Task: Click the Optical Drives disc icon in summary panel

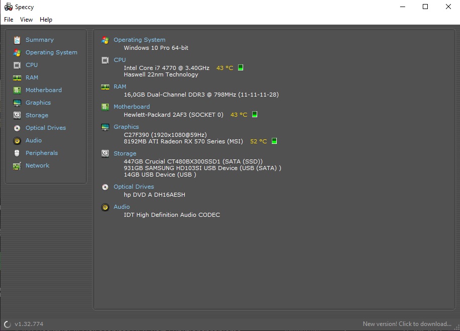Action: tap(105, 187)
